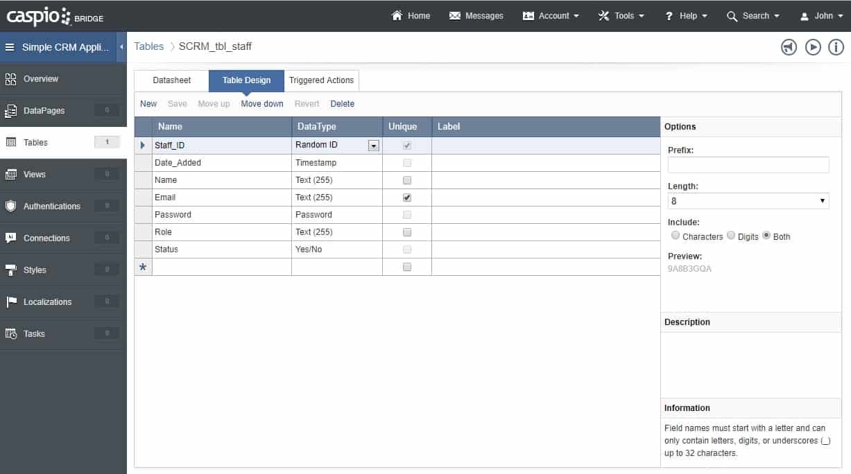The width and height of the screenshot is (851, 474).
Task: Click the play tutorial video icon
Action: click(813, 47)
